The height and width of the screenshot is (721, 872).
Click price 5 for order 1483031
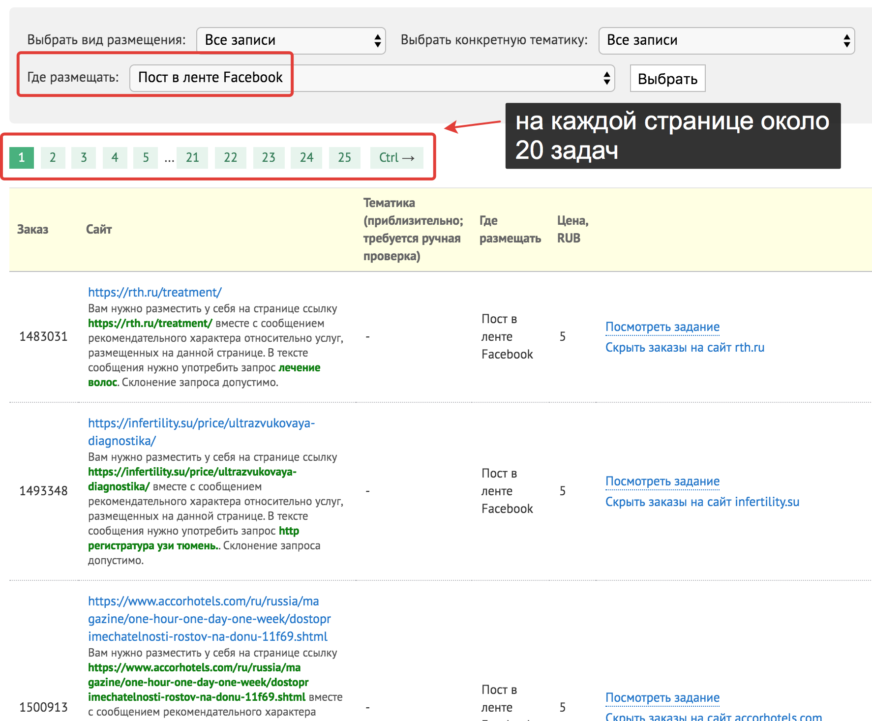[x=563, y=337]
